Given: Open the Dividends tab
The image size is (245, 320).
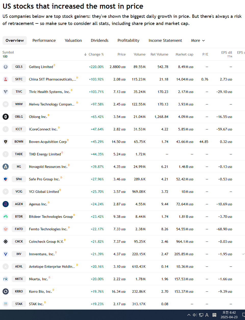Looking at the screenshot, I should [100, 41].
